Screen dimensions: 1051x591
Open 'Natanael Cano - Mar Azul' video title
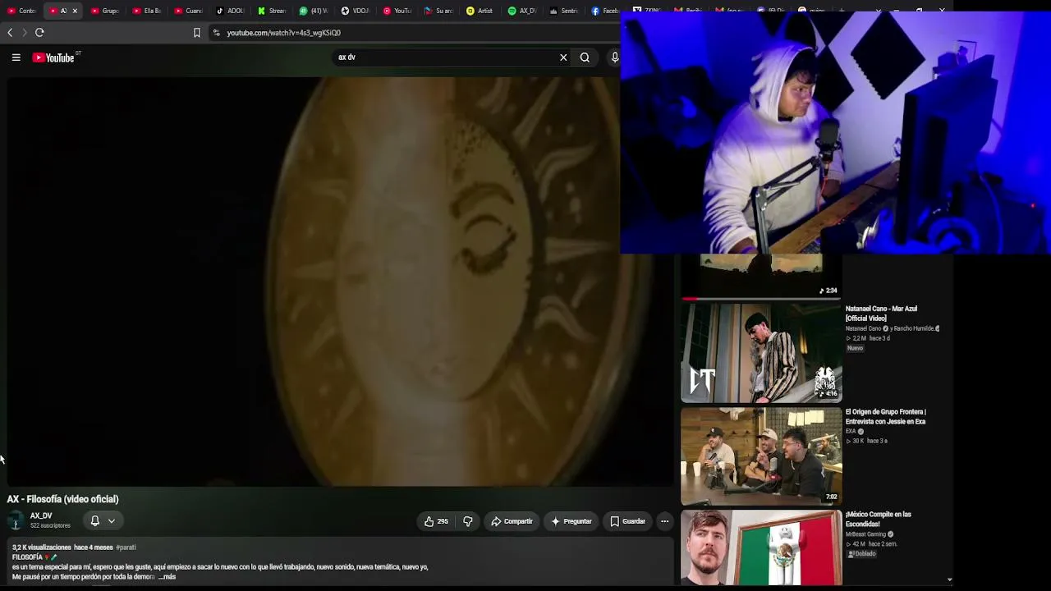(x=881, y=314)
